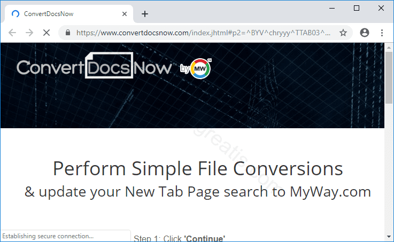Open the Chrome profile avatar
Viewport: 394px width, 242px height.
click(365, 33)
